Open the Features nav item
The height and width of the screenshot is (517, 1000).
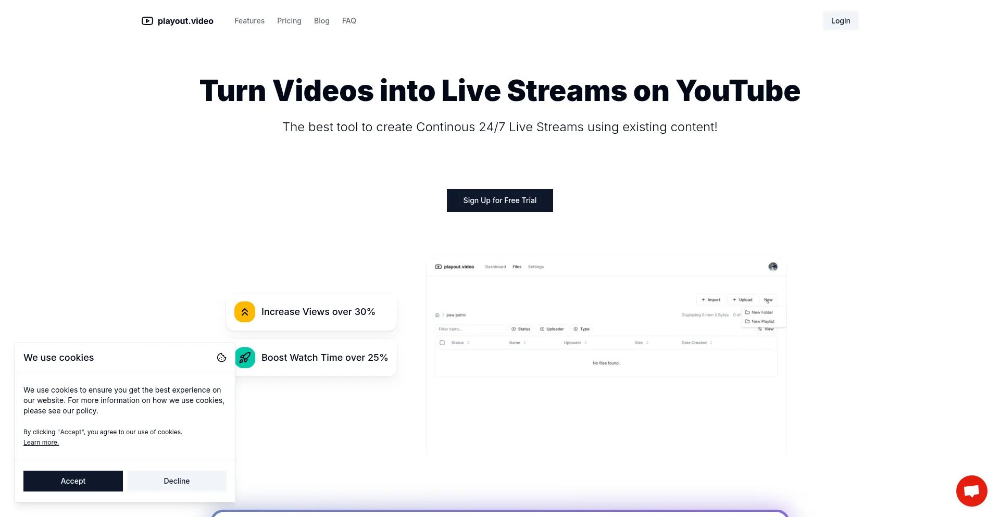(x=249, y=21)
